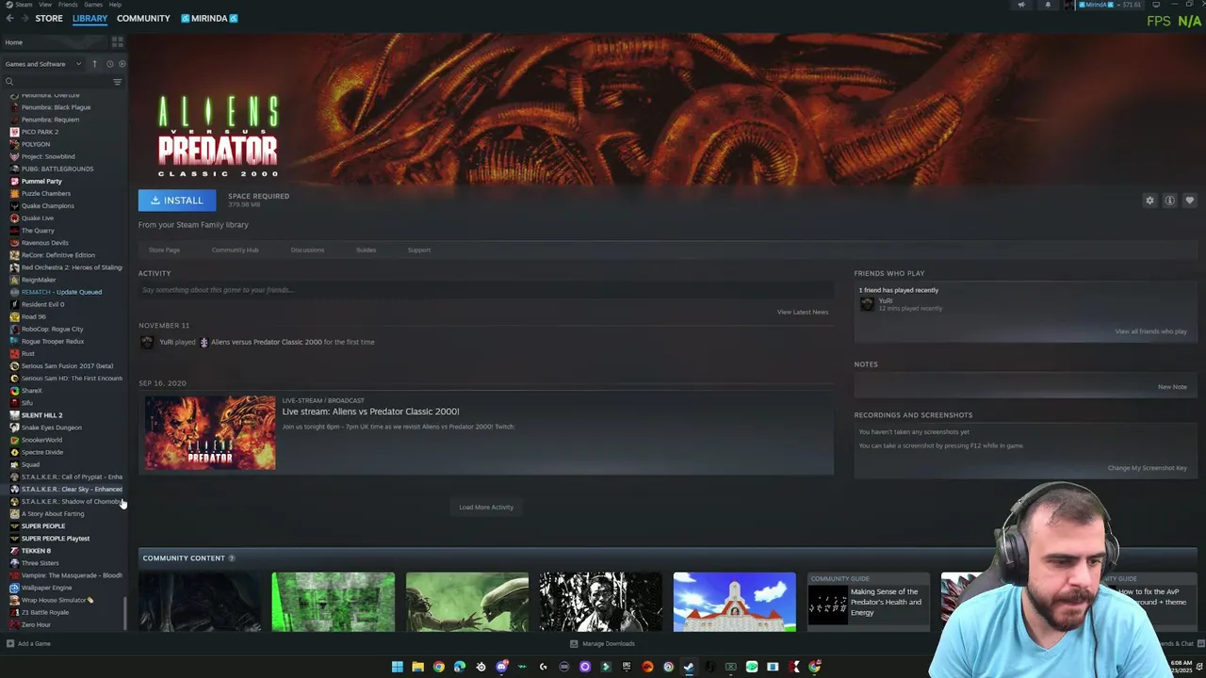The width and height of the screenshot is (1206, 678).
Task: Toggle the collections grid view icon
Action: click(118, 42)
